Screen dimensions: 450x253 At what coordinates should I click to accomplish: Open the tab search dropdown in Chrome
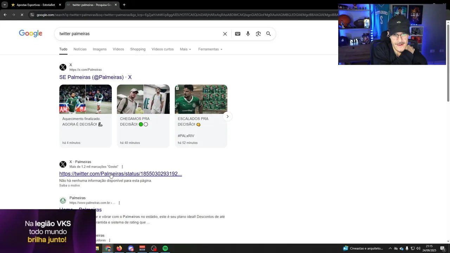coord(5,5)
